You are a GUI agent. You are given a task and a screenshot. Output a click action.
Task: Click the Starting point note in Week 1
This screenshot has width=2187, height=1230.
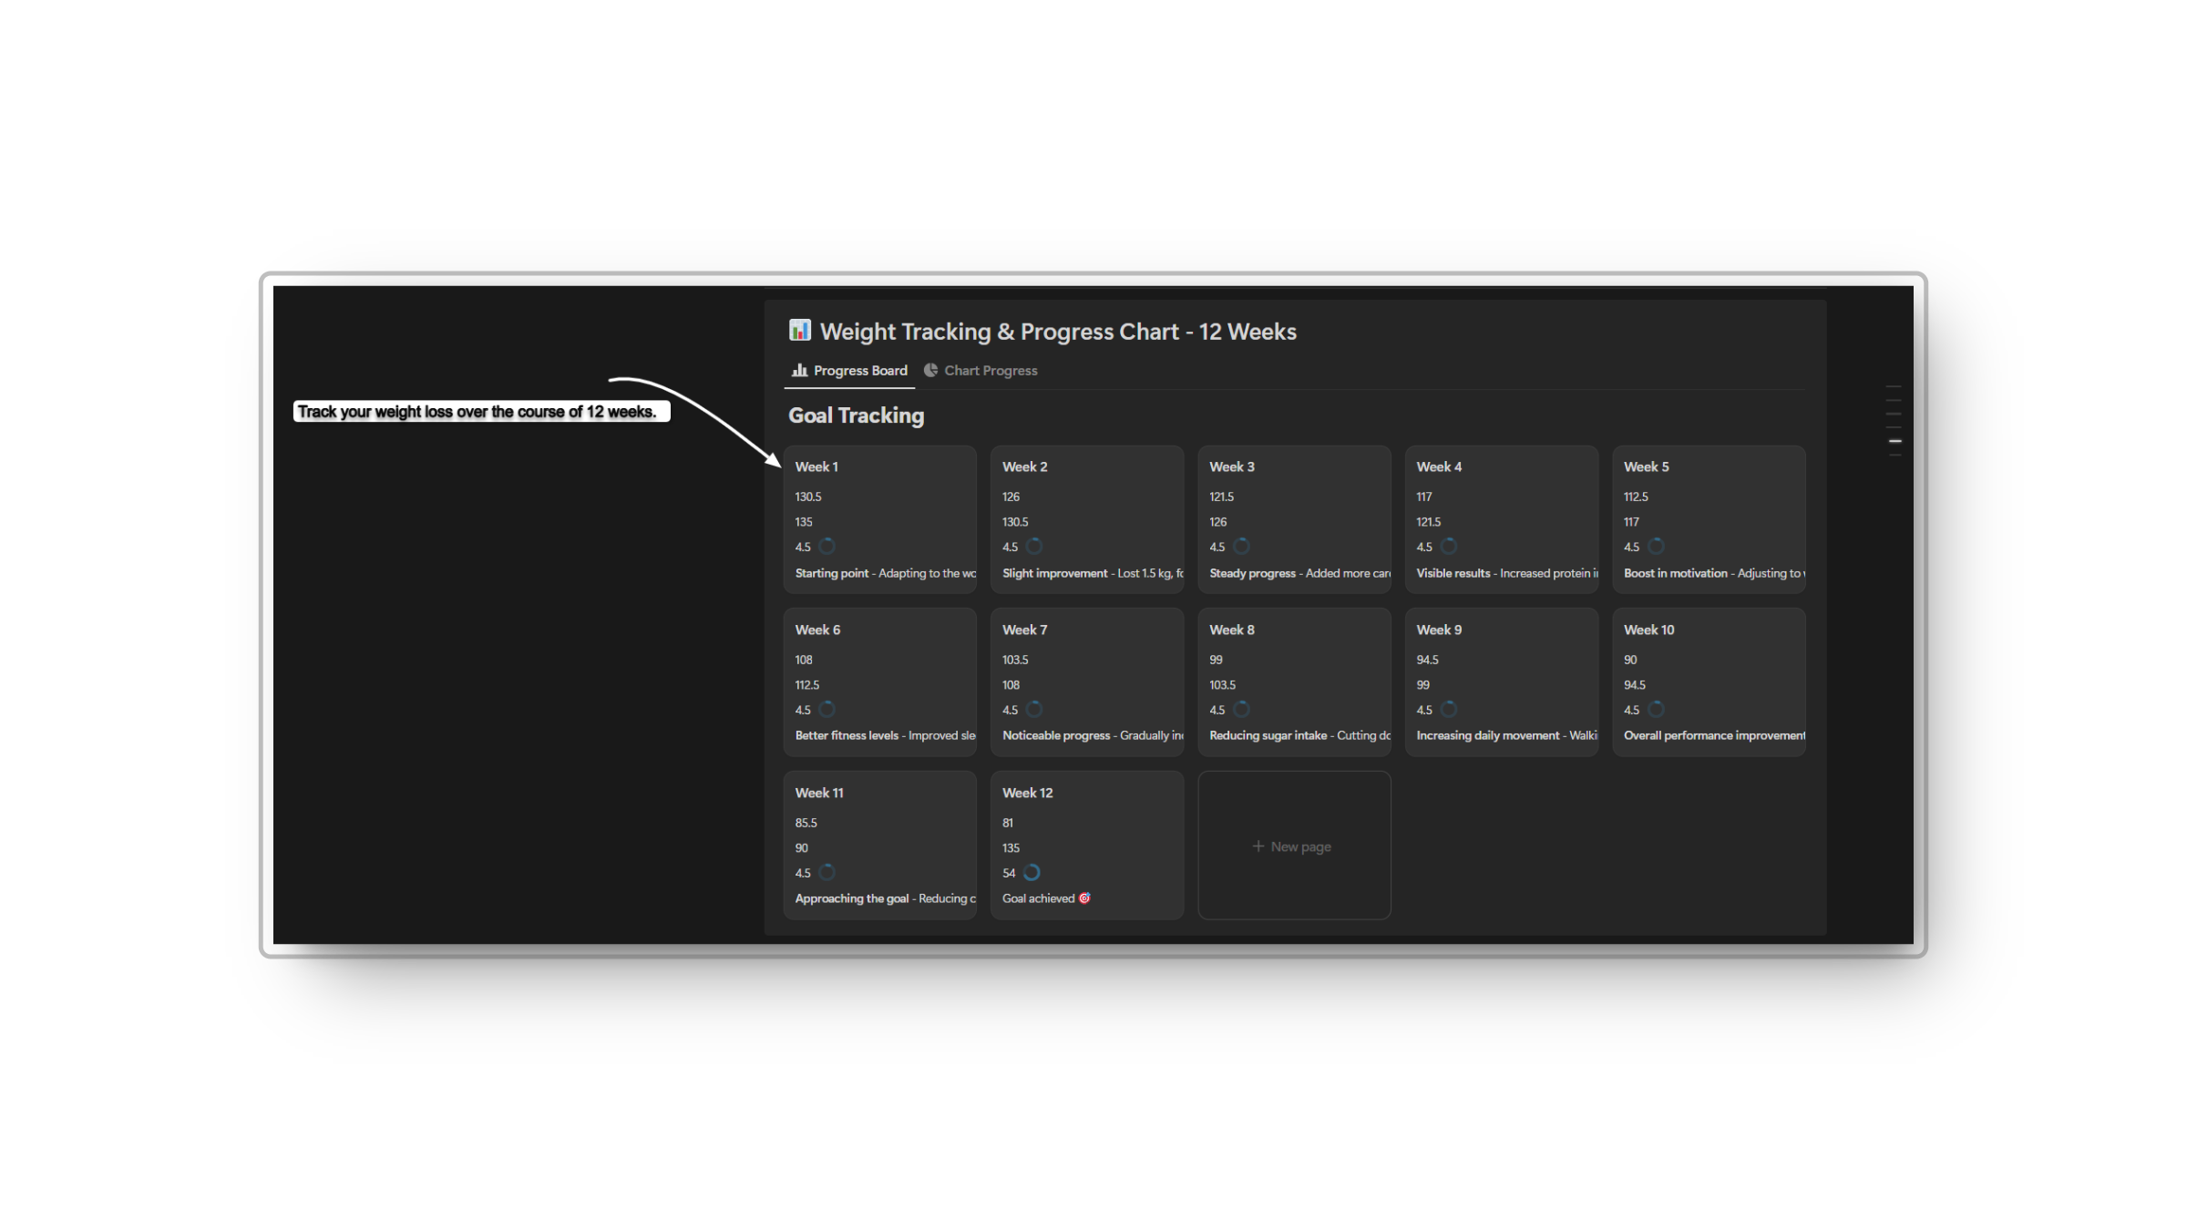tap(885, 573)
